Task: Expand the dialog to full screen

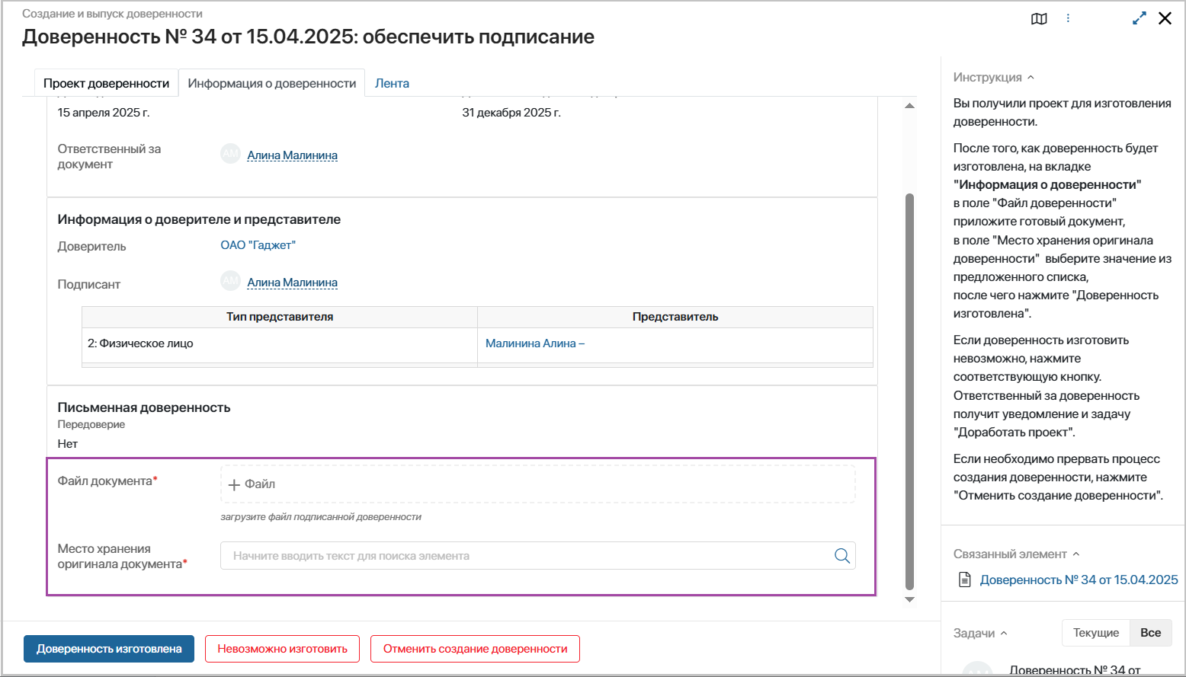Action: point(1140,18)
